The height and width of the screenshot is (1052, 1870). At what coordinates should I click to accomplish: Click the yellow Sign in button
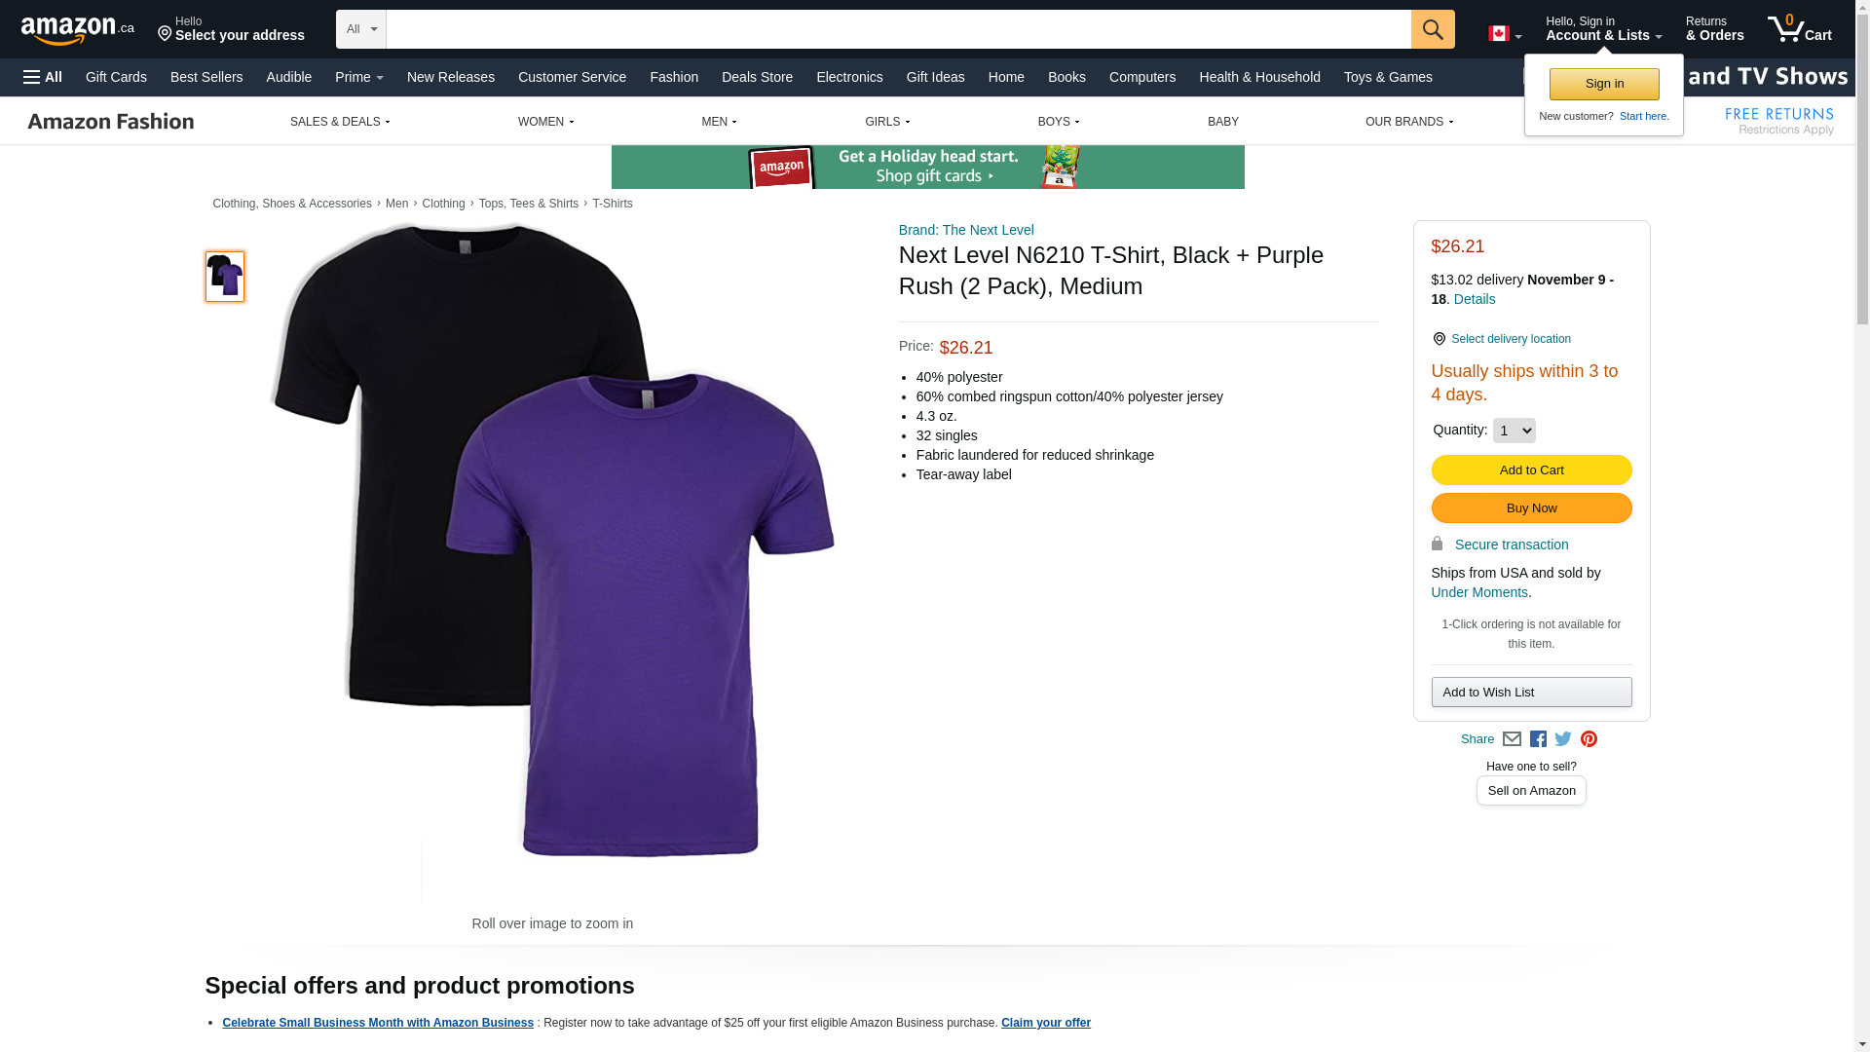(1603, 84)
